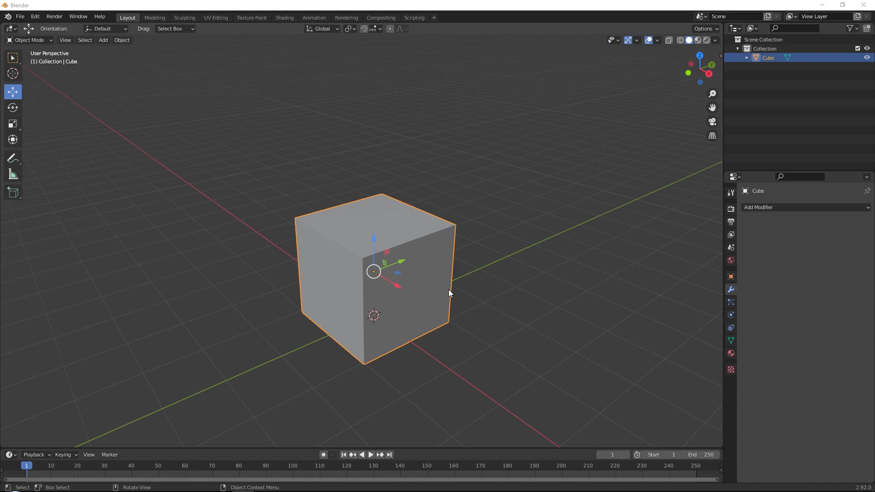The width and height of the screenshot is (875, 492).
Task: Open Global transform orientation dropdown
Action: point(322,29)
